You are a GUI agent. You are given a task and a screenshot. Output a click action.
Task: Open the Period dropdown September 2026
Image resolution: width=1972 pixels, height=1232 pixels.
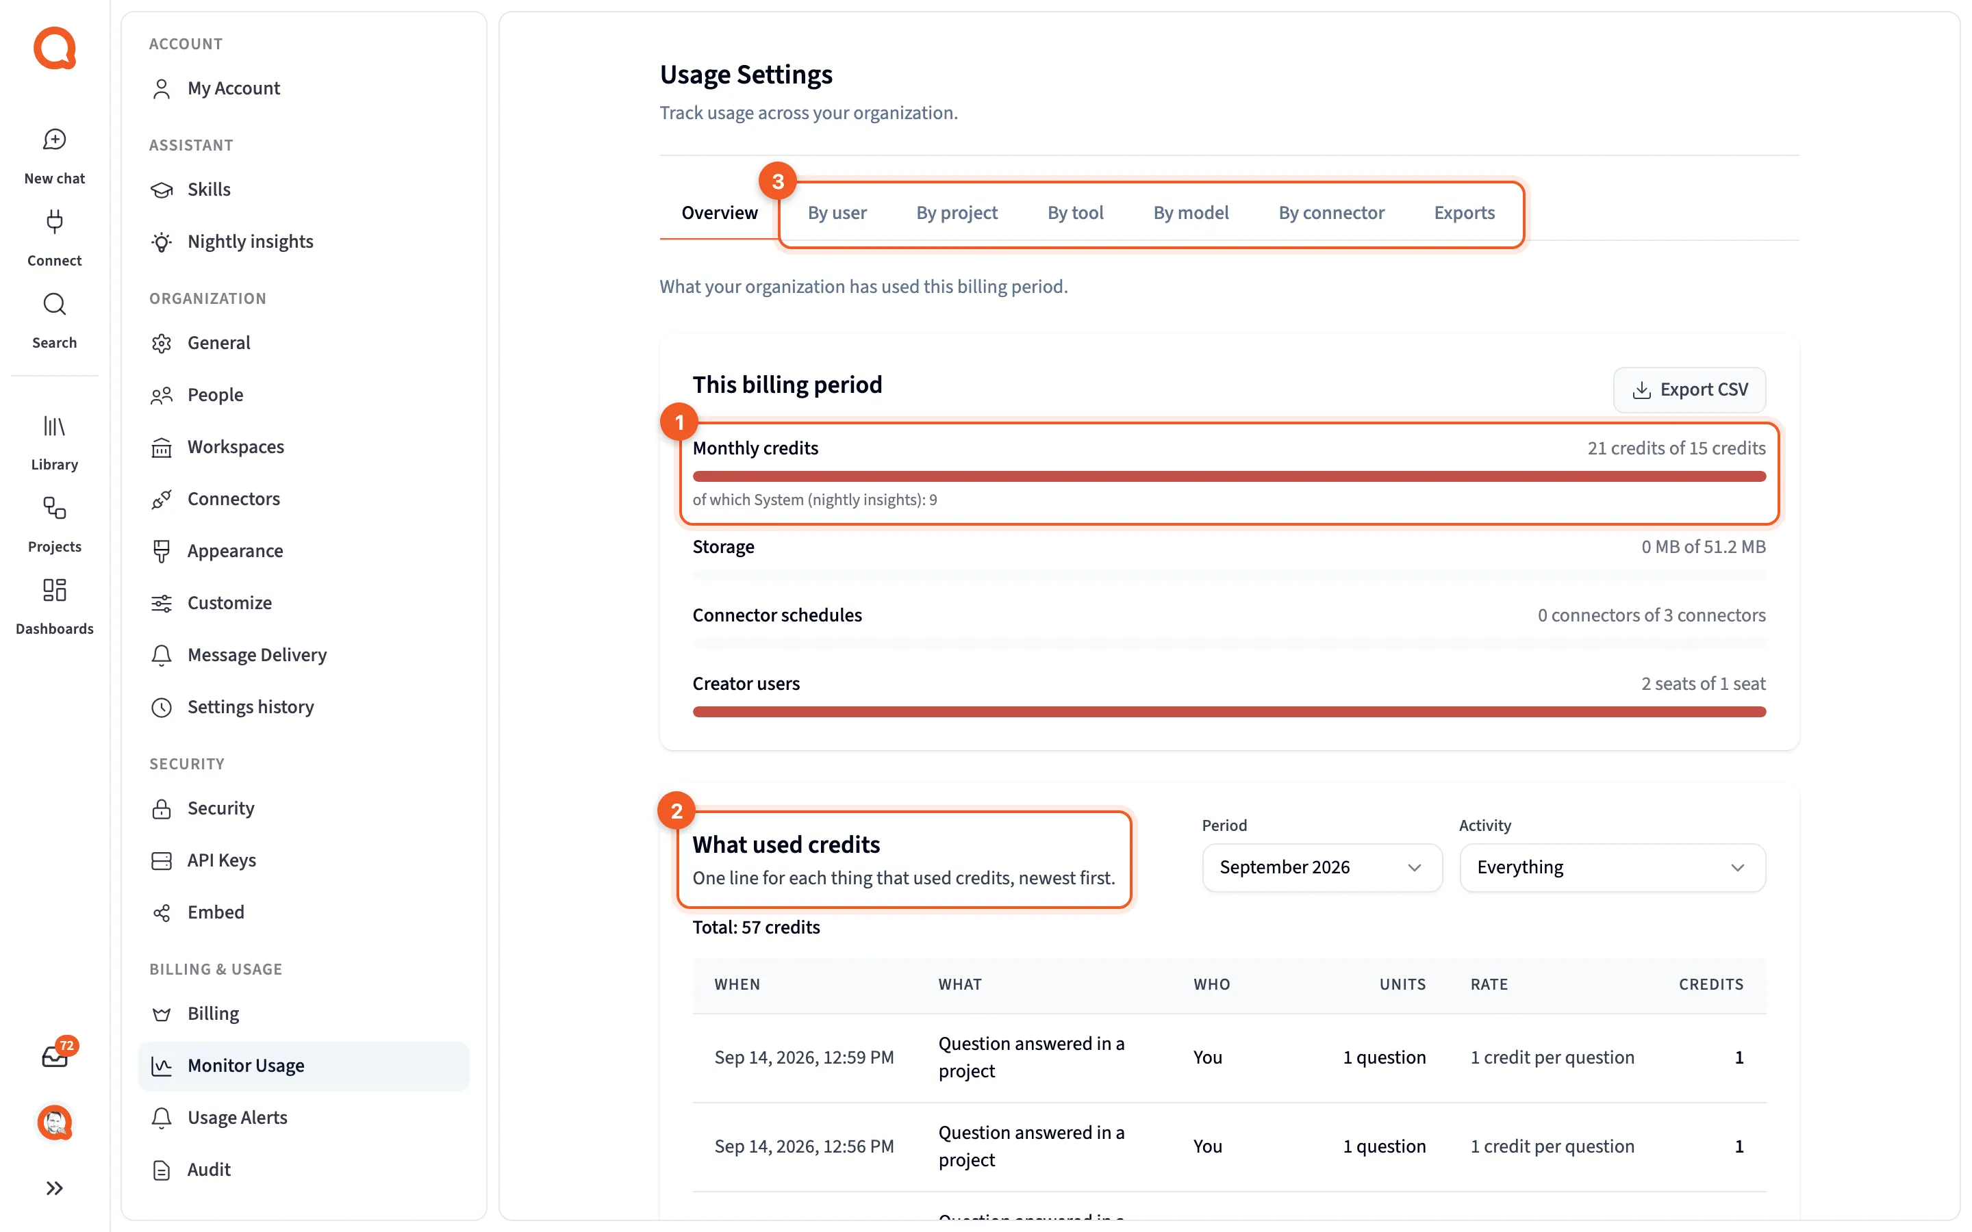1322,867
